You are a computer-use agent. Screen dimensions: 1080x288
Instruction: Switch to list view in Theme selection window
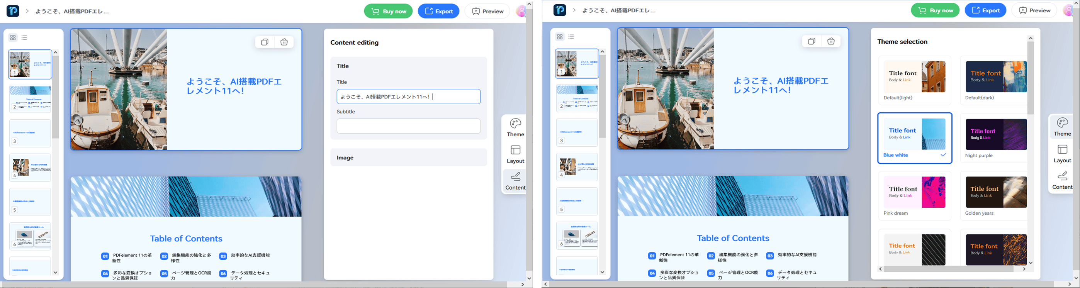tap(571, 37)
